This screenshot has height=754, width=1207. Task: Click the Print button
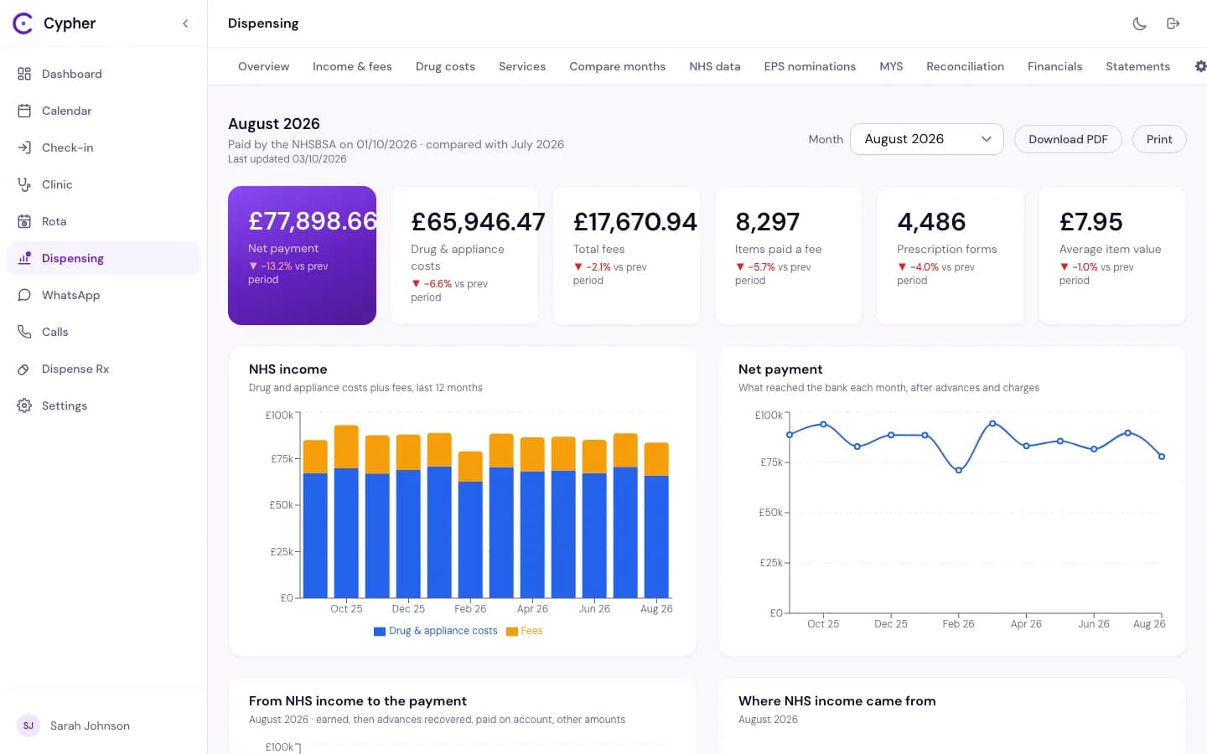1159,139
